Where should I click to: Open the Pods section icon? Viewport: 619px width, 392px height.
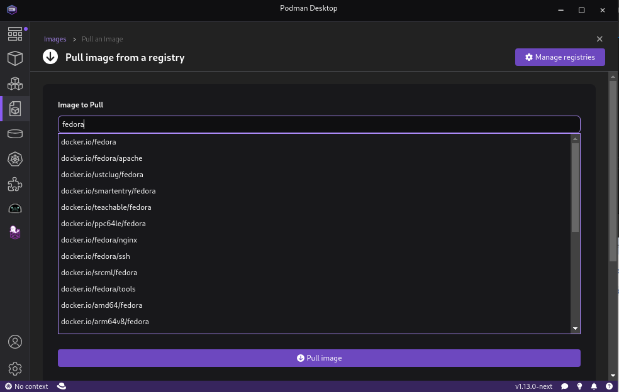15,84
